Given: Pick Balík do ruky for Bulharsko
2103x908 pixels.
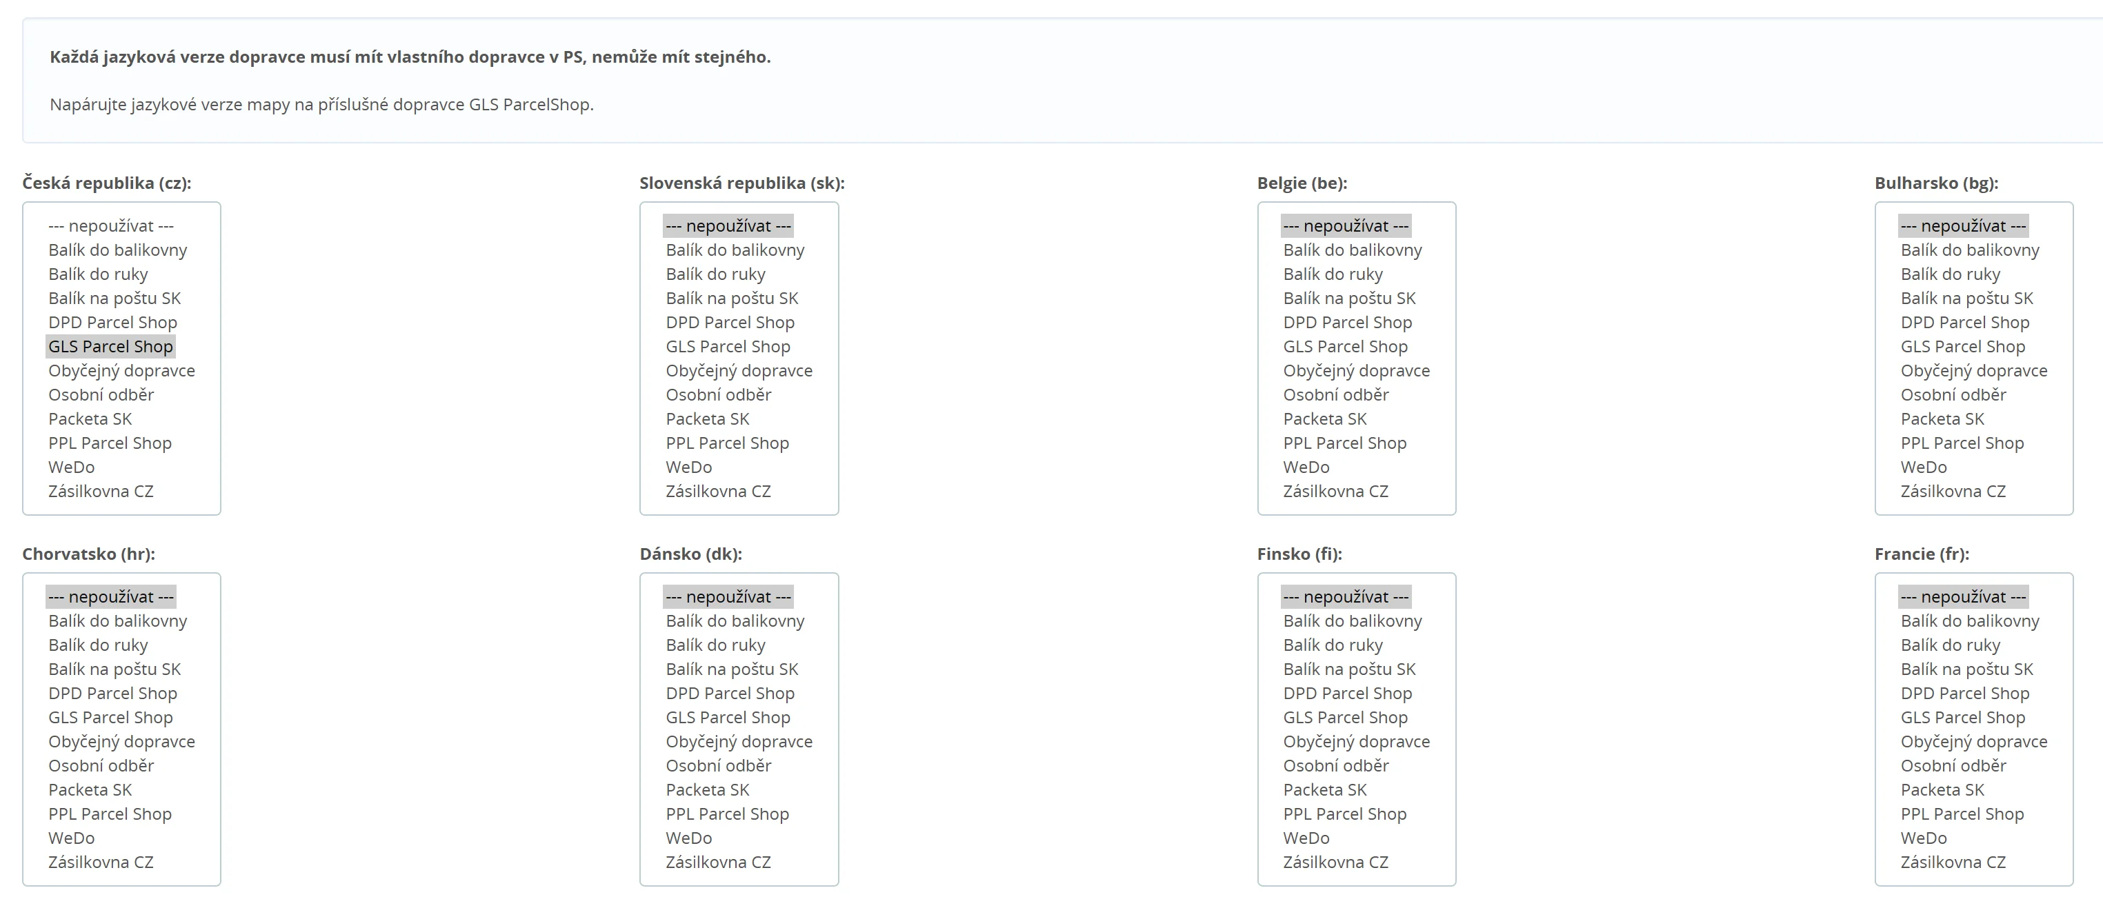Looking at the screenshot, I should pos(1951,274).
